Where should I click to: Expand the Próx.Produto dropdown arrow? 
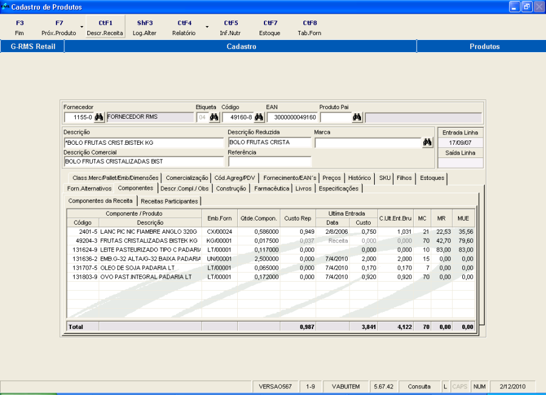pyautogui.click(x=82, y=27)
